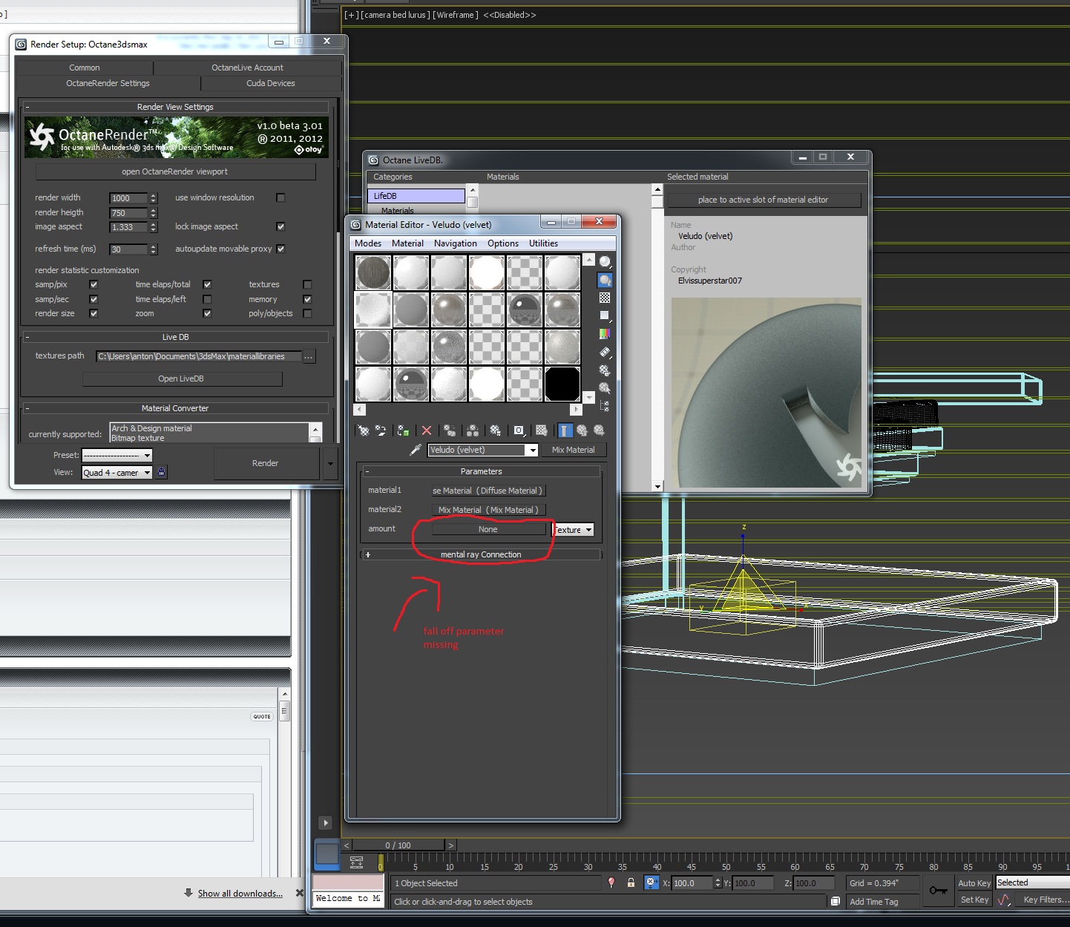This screenshot has width=1070, height=927.
Task: Expand the mental ray Connection rollout
Action: point(481,554)
